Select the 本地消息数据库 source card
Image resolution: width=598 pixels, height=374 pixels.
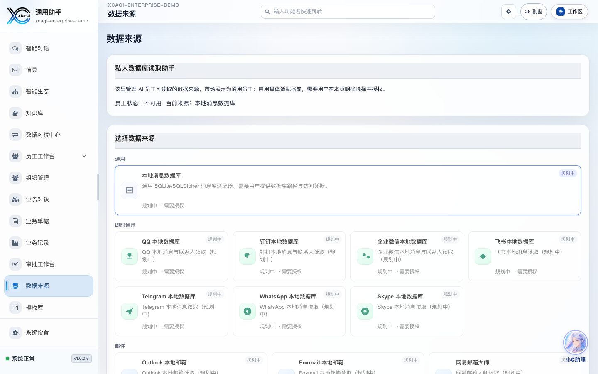(348, 190)
